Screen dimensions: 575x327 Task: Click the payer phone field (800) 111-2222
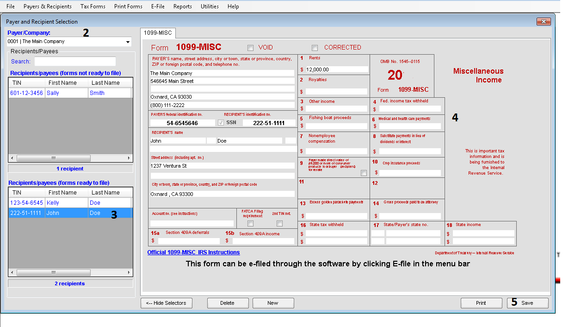[x=222, y=105]
